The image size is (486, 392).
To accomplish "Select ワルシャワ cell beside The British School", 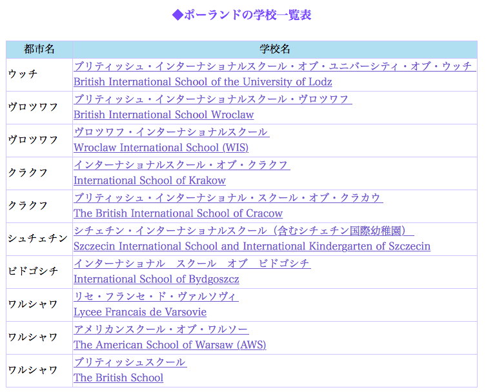I will [39, 370].
